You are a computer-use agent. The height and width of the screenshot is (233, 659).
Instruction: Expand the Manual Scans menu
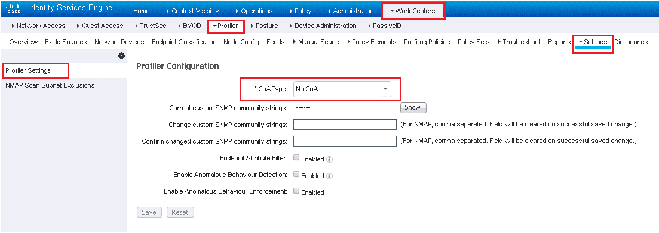pos(315,42)
